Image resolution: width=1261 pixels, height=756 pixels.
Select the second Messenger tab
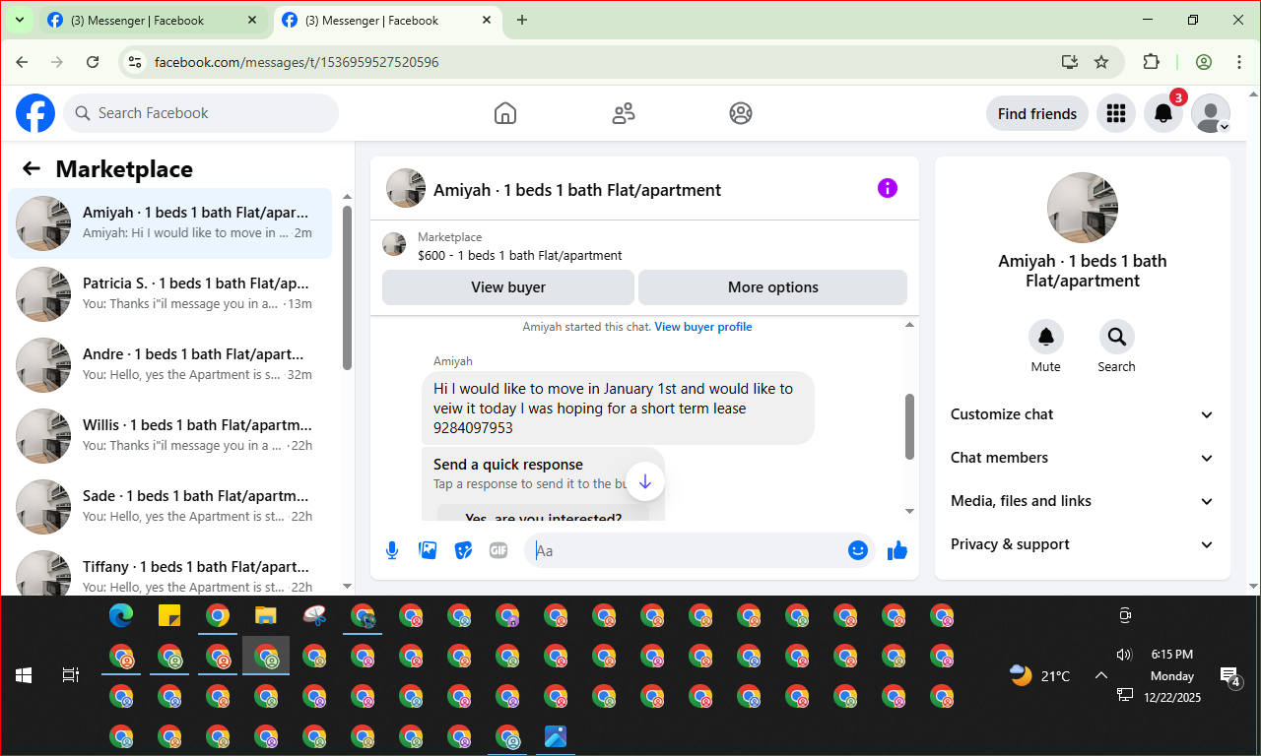click(387, 20)
